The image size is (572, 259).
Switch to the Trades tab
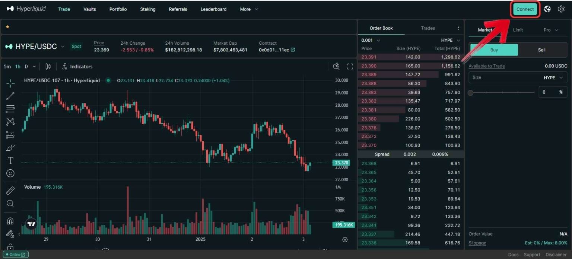[428, 28]
